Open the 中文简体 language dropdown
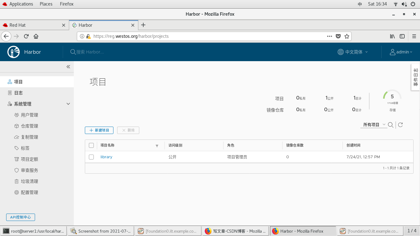The image size is (420, 236). coord(353,52)
